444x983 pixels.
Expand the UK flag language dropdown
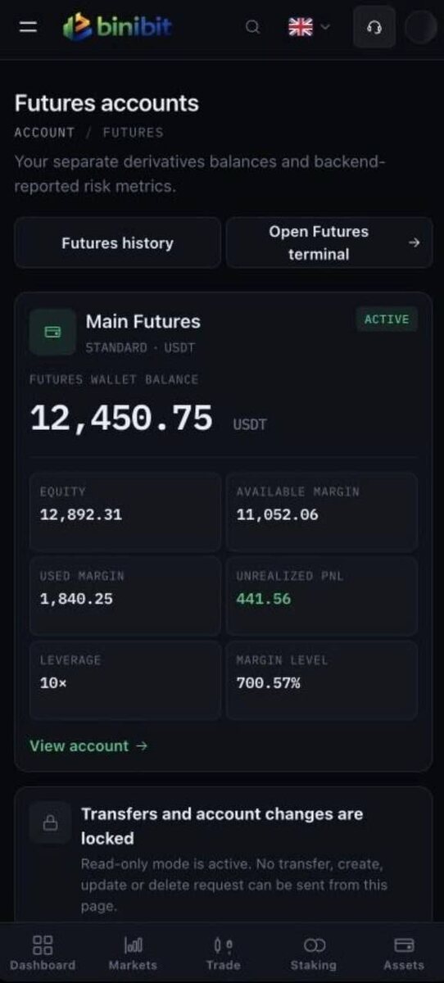tap(310, 27)
